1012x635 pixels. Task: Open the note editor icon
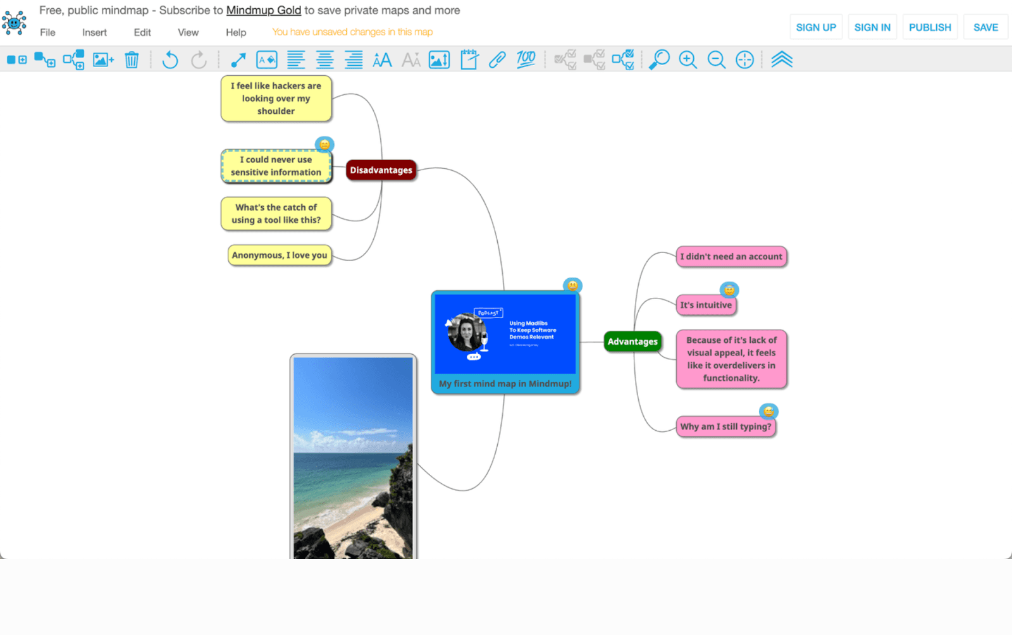469,59
